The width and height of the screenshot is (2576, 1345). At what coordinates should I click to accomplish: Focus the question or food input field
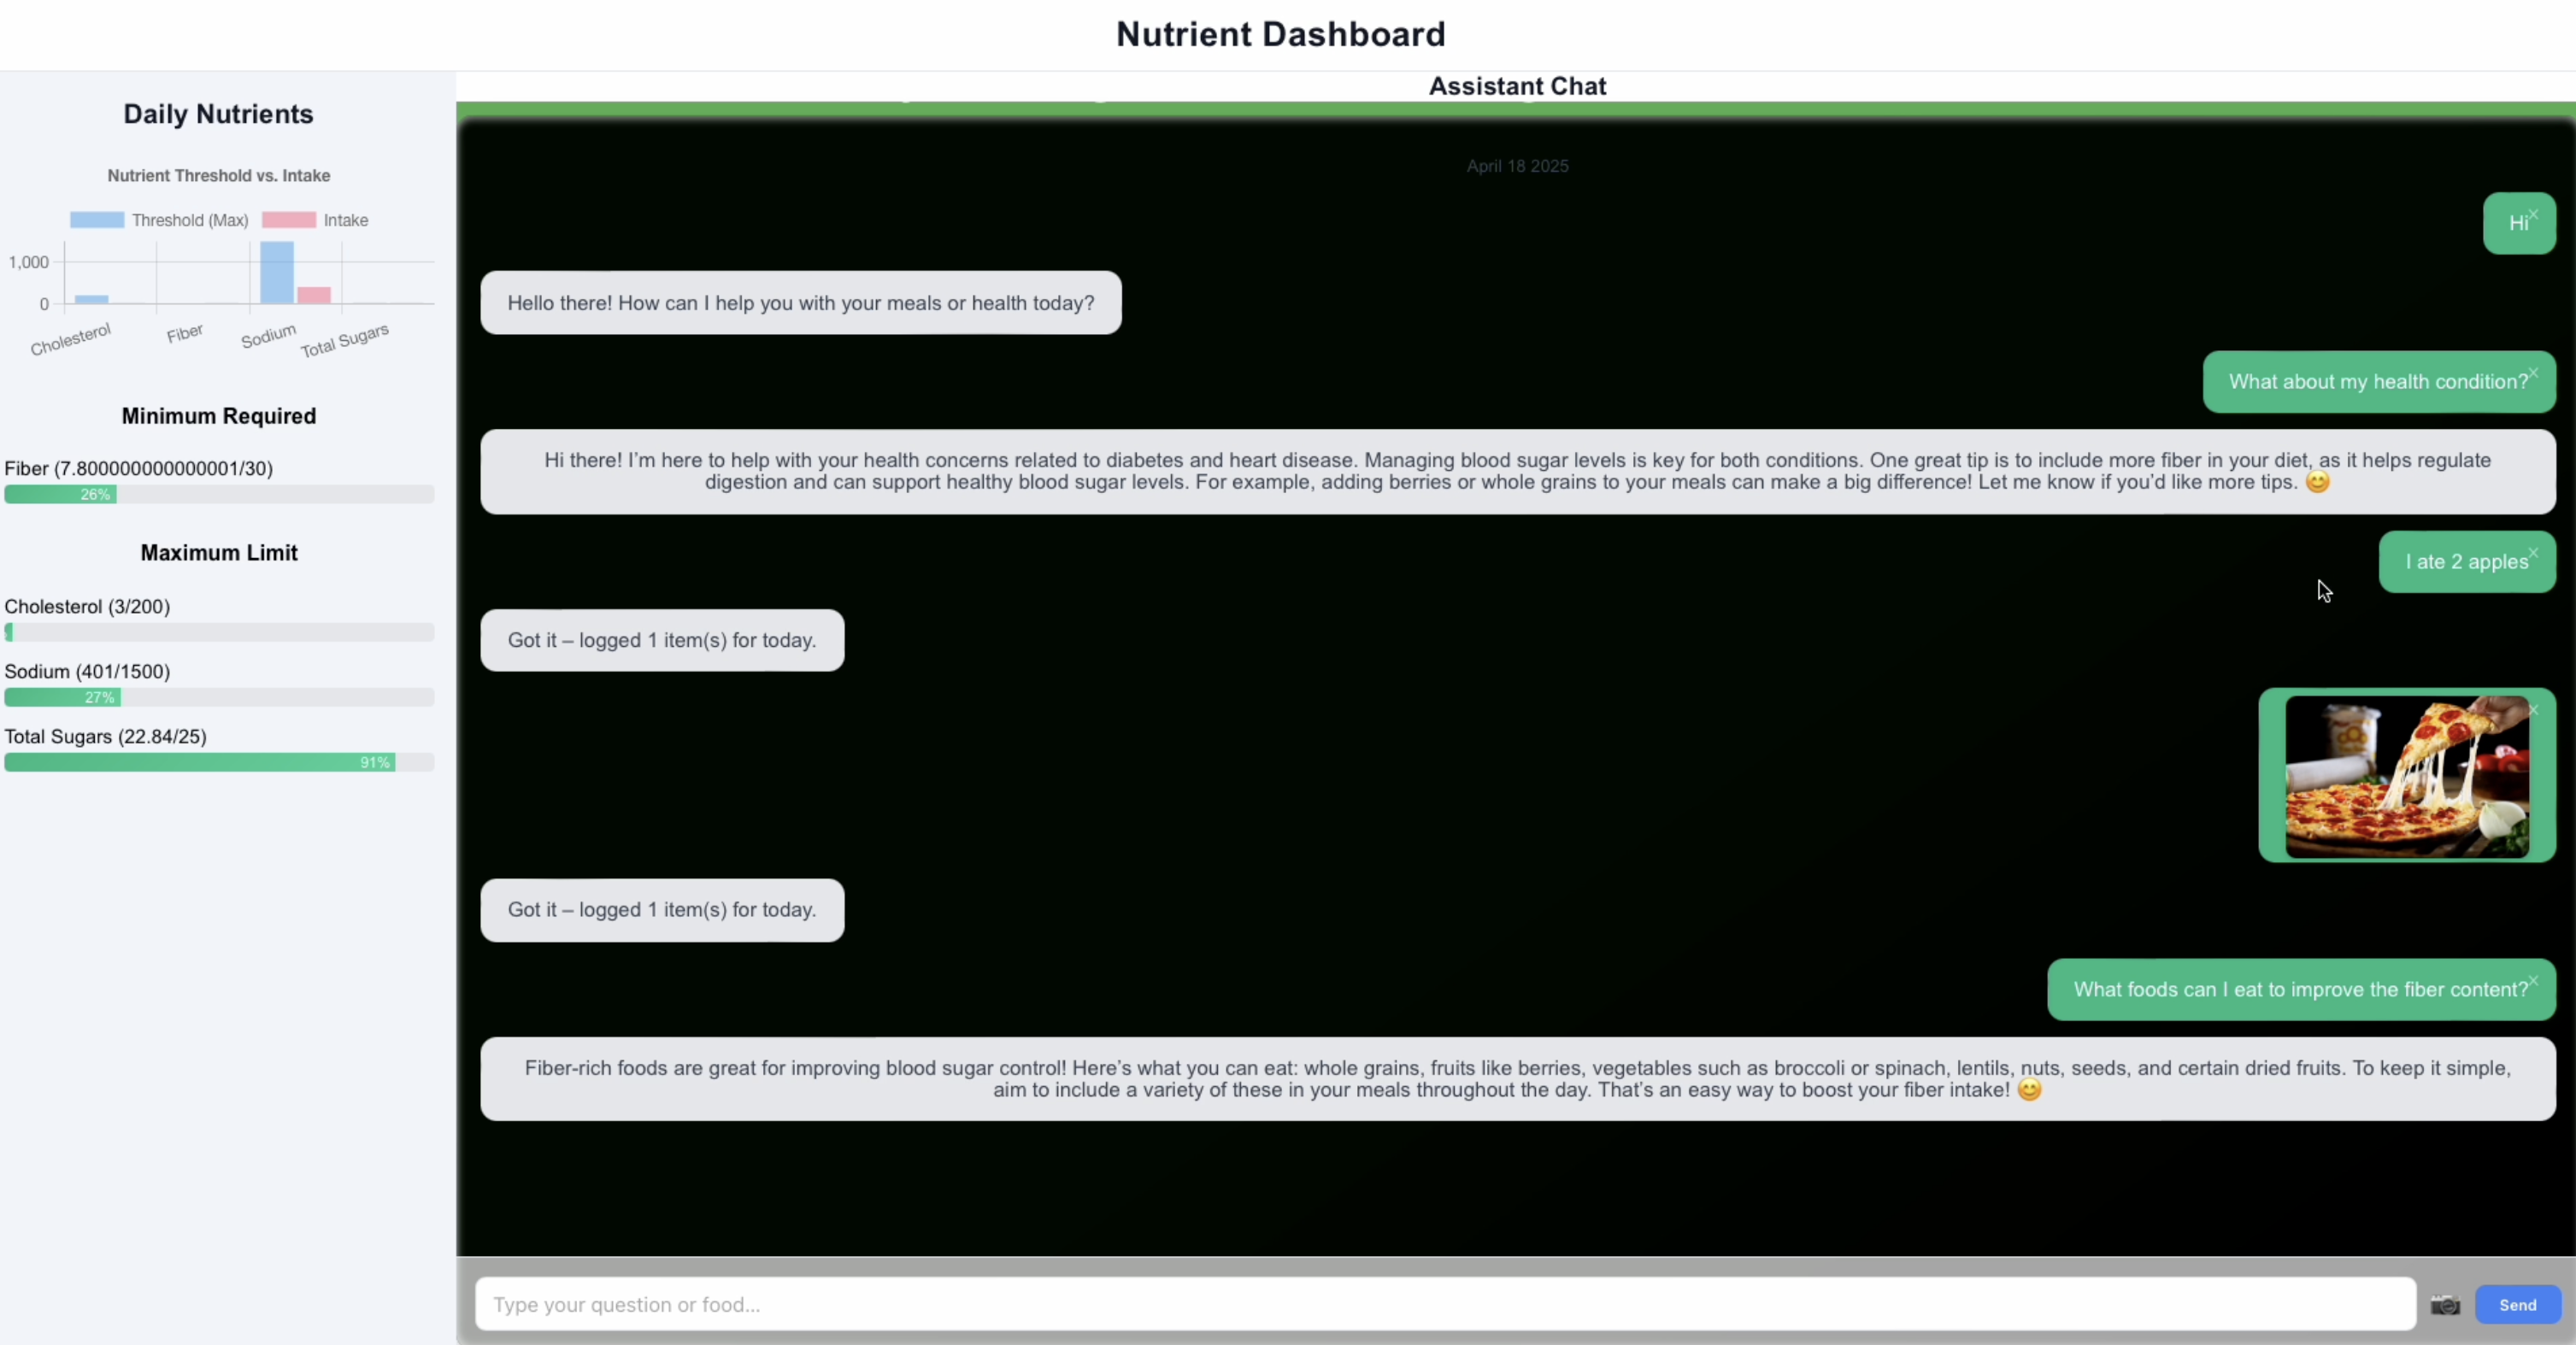pyautogui.click(x=1444, y=1304)
